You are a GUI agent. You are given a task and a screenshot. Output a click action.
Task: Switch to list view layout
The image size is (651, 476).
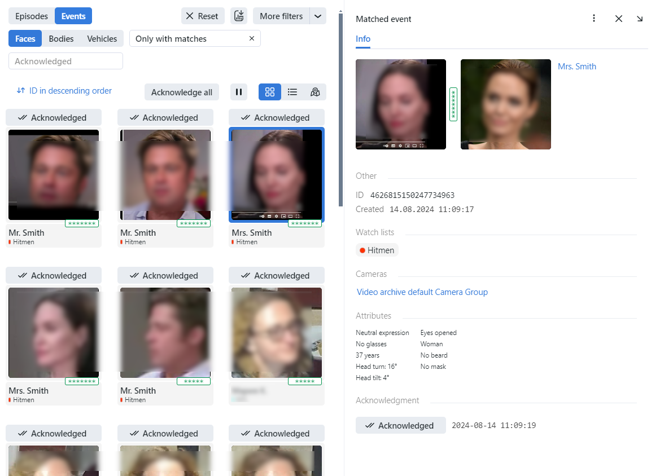click(292, 92)
